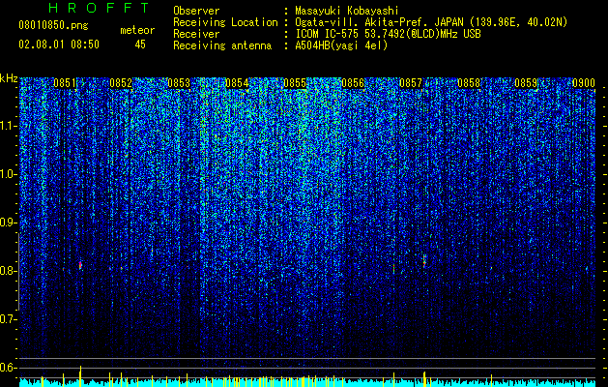The image size is (608, 387).
Task: Select the filename 08010850.png
Action: (53, 26)
